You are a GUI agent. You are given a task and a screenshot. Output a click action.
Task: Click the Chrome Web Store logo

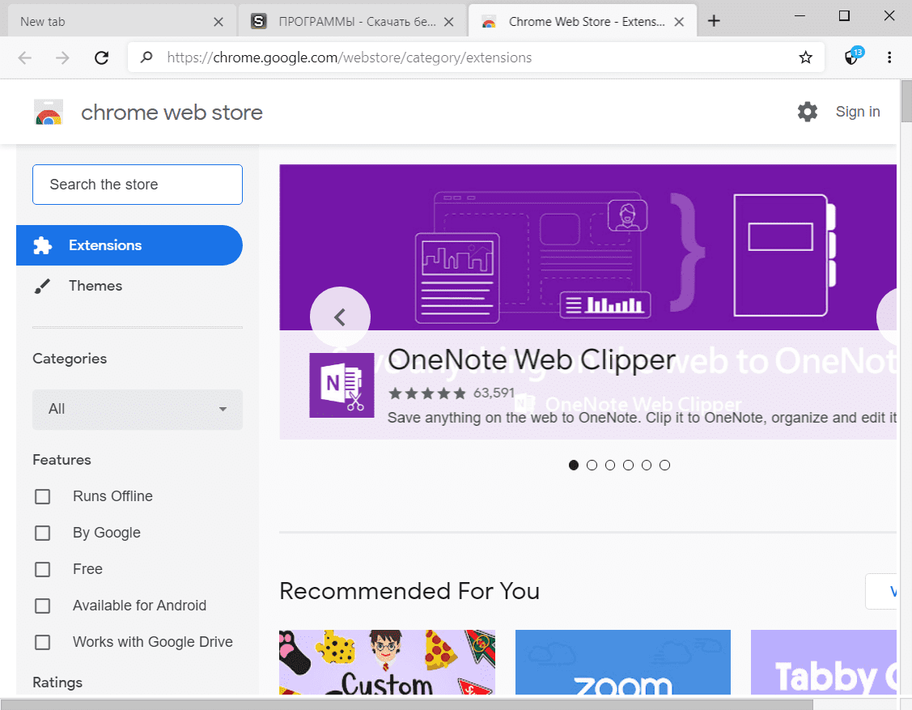49,113
